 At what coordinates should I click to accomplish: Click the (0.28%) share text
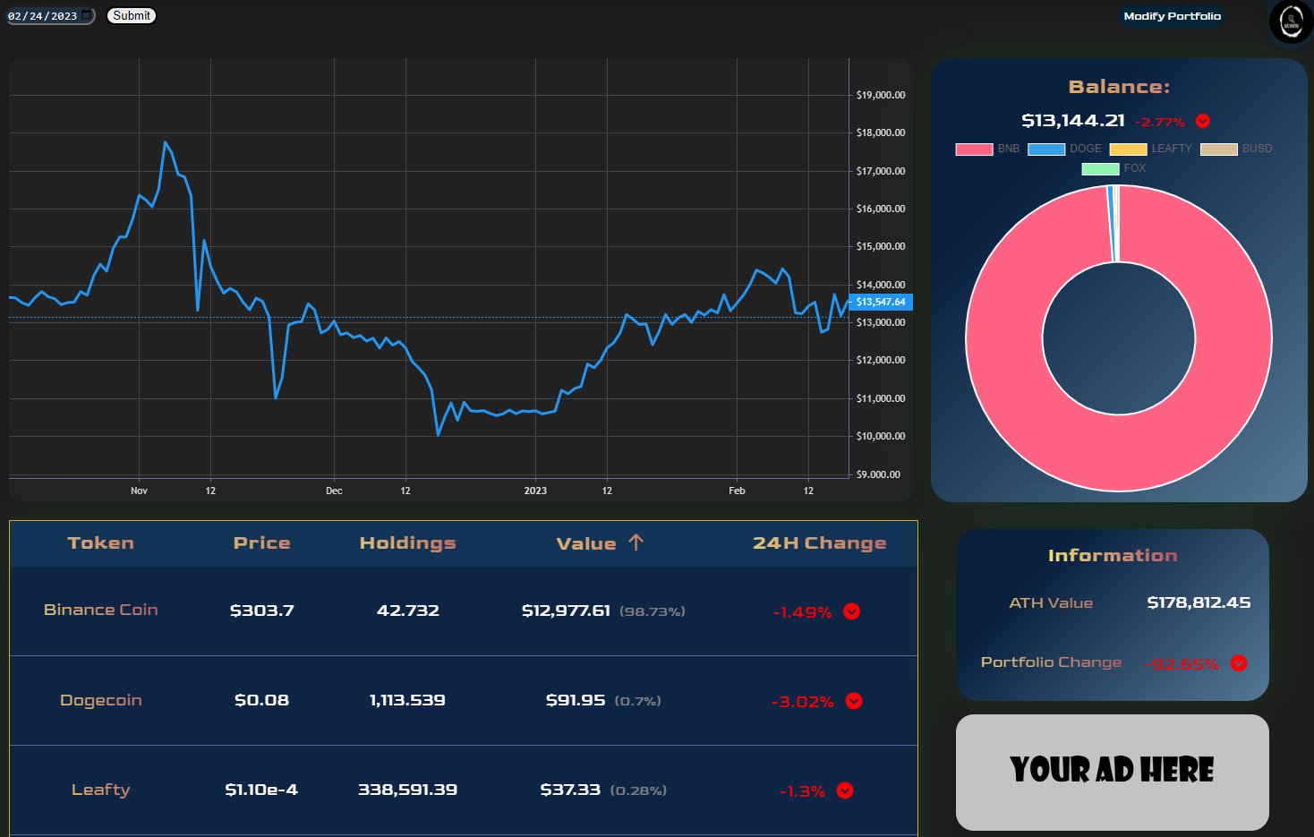(638, 790)
